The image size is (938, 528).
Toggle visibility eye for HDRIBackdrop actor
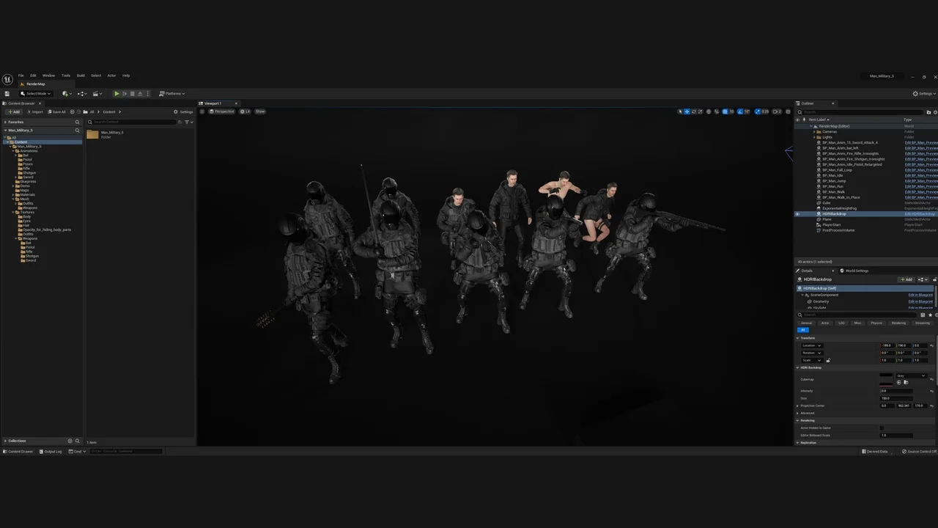797,214
